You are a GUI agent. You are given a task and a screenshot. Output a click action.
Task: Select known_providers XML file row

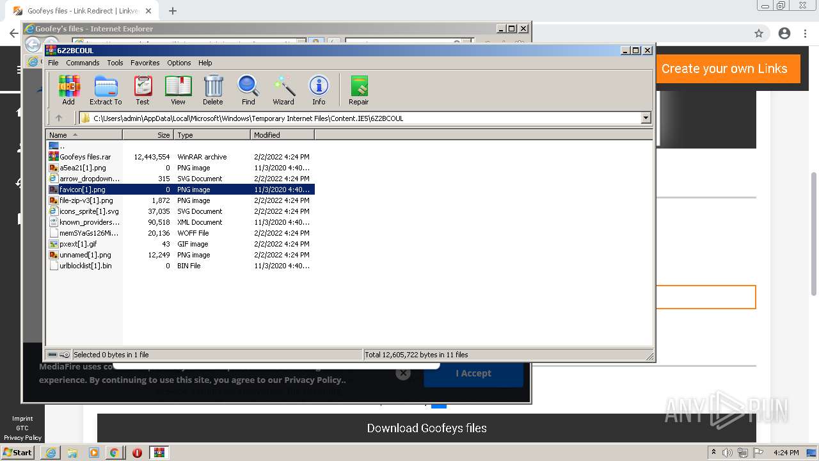(180, 222)
